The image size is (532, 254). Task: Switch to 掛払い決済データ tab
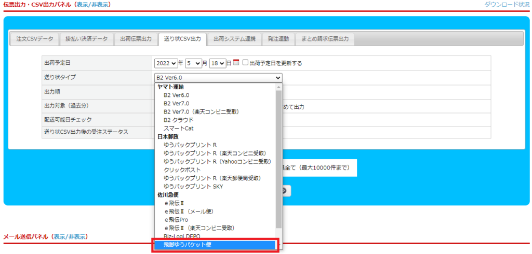(x=87, y=39)
